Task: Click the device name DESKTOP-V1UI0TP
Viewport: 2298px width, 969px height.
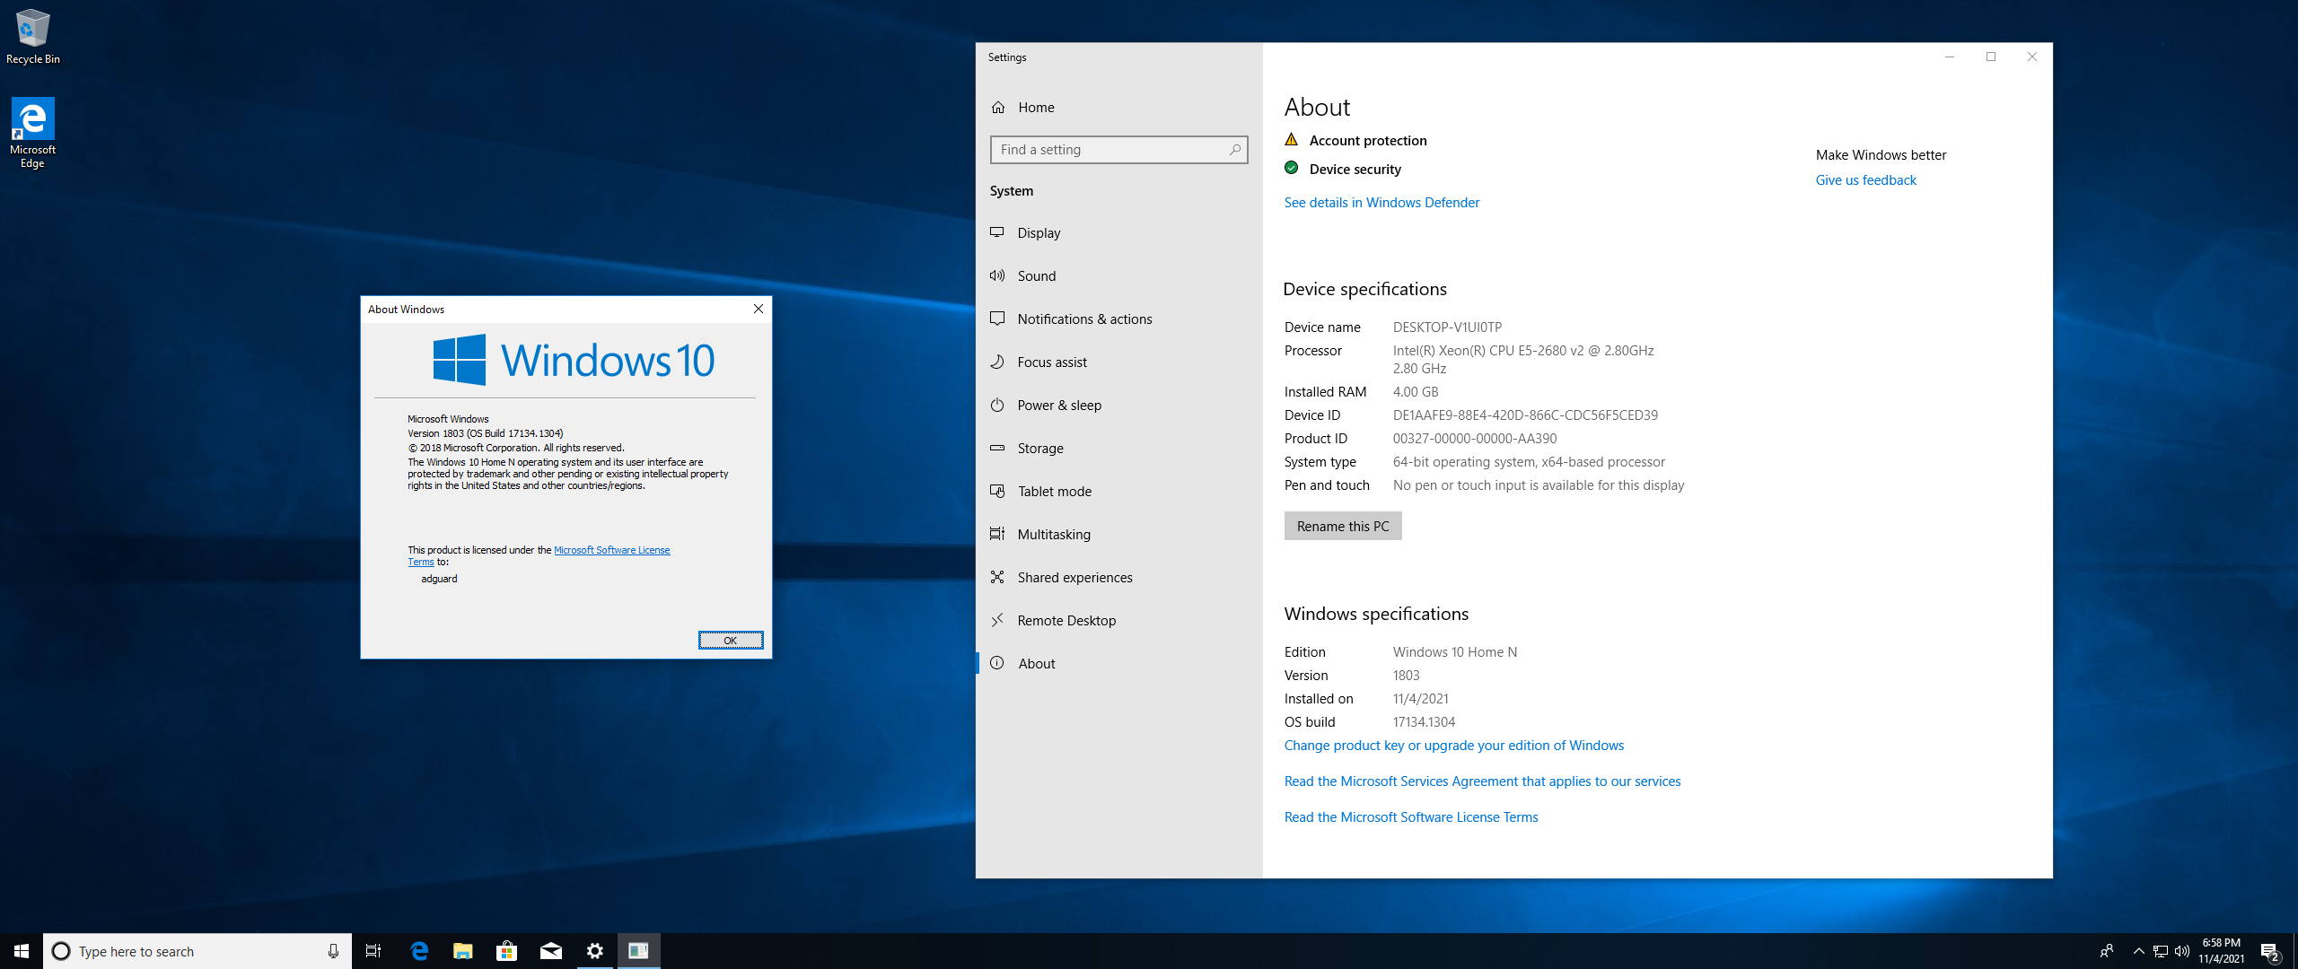Action: coord(1447,327)
